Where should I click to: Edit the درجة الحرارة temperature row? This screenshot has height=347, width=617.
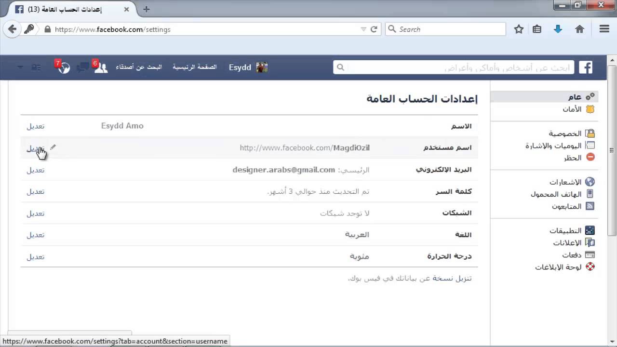point(36,257)
